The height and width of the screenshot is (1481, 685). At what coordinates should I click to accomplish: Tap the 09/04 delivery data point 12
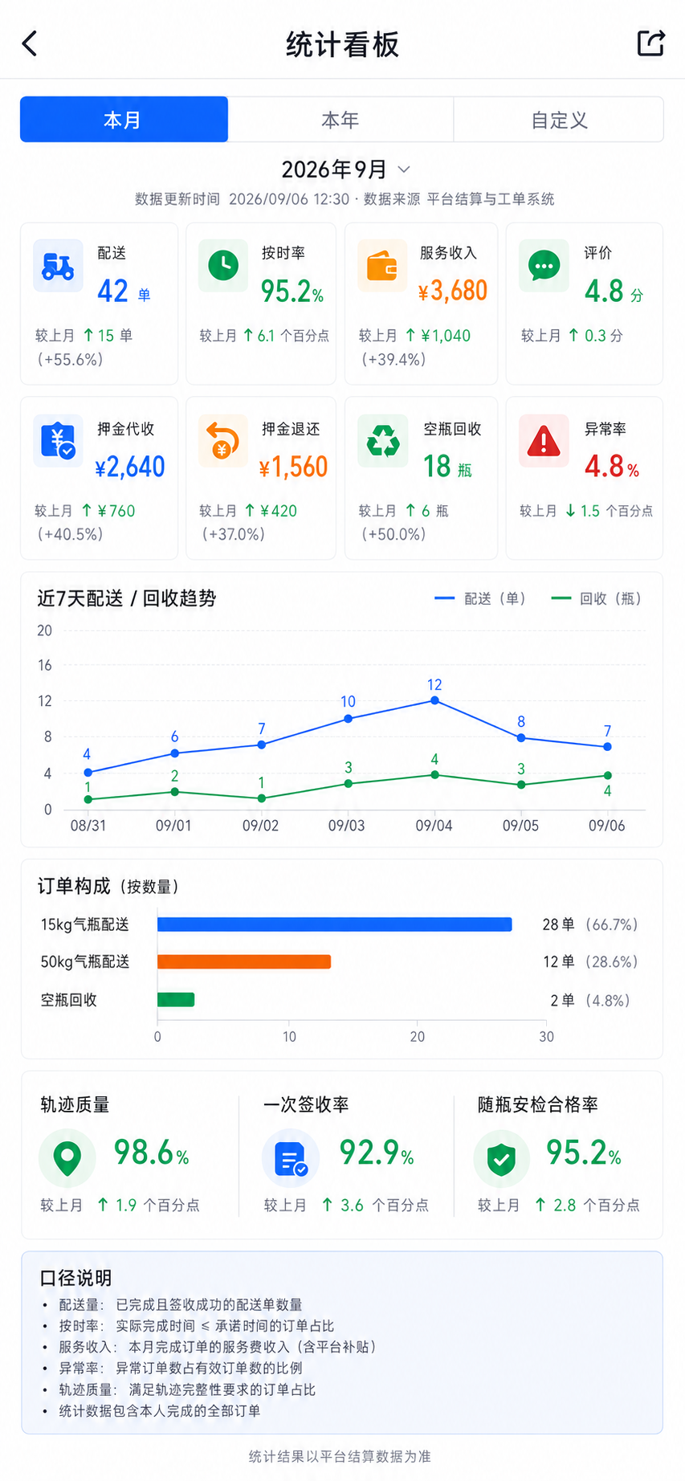click(x=434, y=700)
